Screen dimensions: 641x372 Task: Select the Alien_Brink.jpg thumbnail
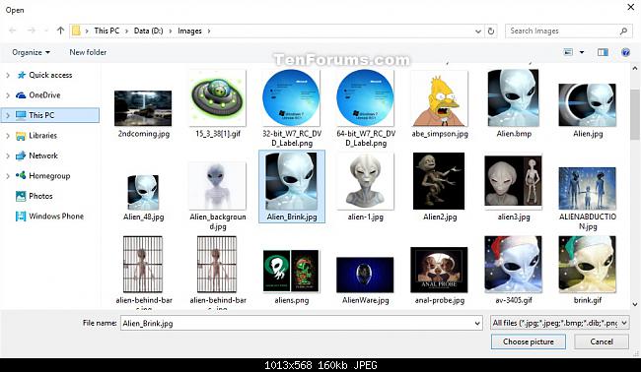[292, 181]
